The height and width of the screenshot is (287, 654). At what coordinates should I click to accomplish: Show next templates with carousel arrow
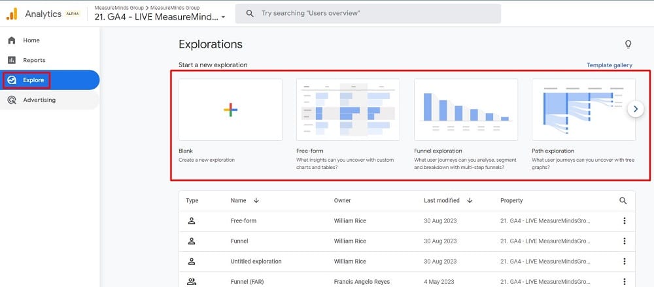[x=636, y=110]
